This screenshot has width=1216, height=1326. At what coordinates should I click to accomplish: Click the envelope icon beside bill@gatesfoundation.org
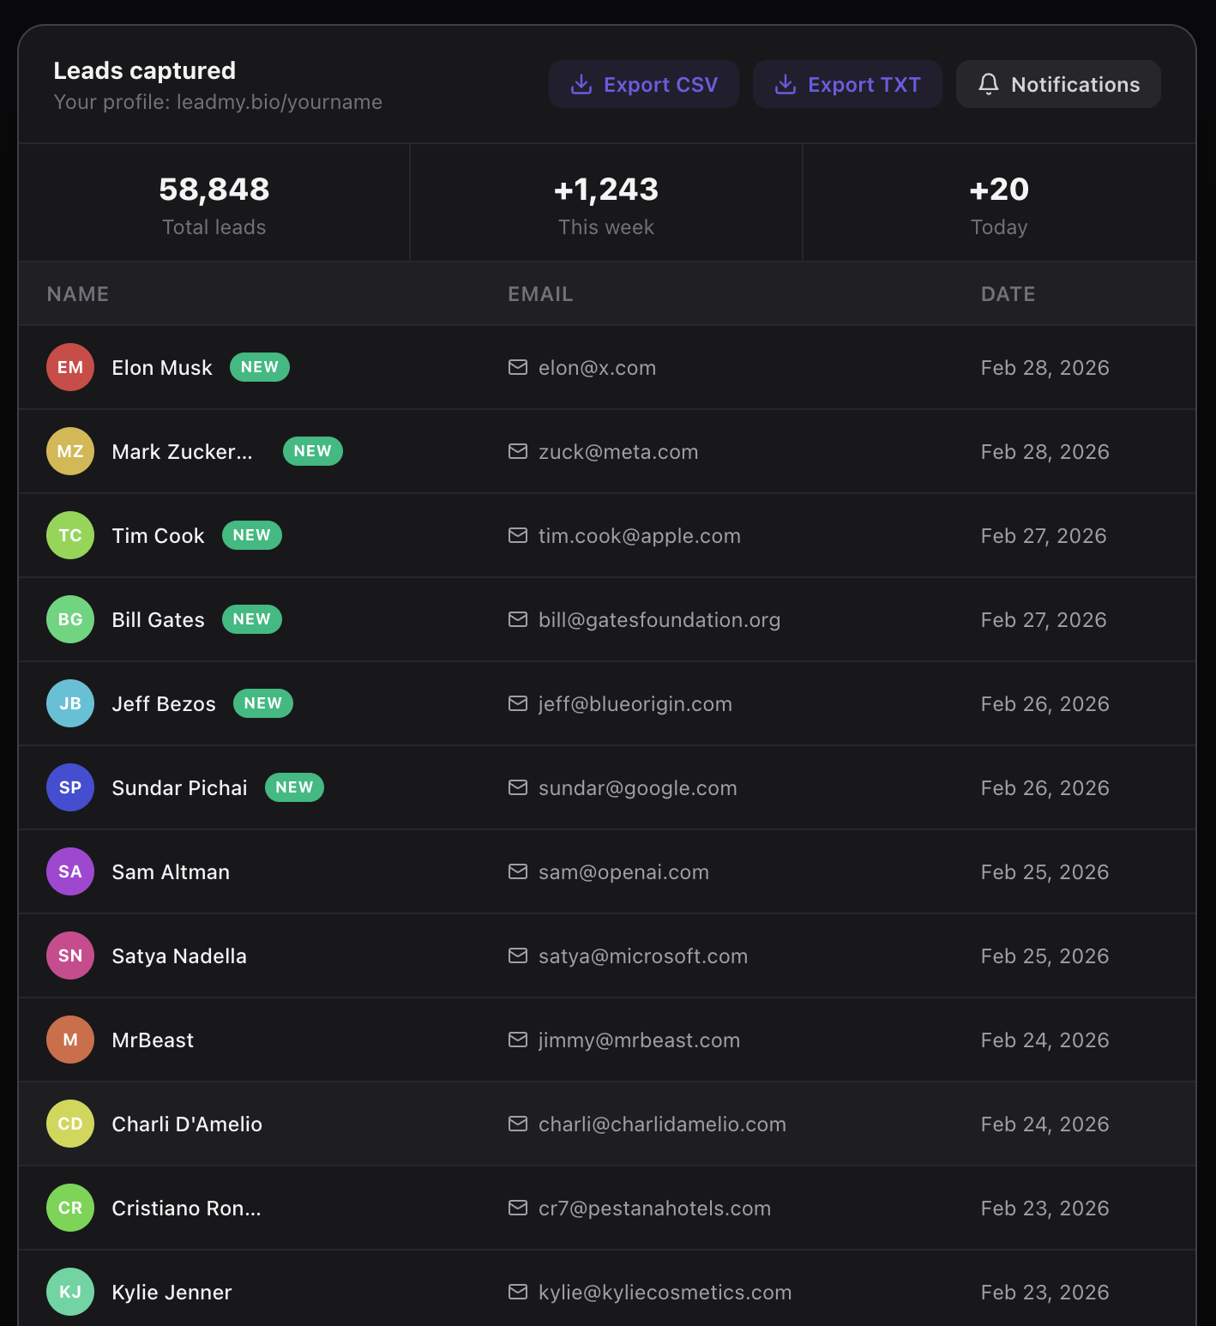[x=518, y=619]
